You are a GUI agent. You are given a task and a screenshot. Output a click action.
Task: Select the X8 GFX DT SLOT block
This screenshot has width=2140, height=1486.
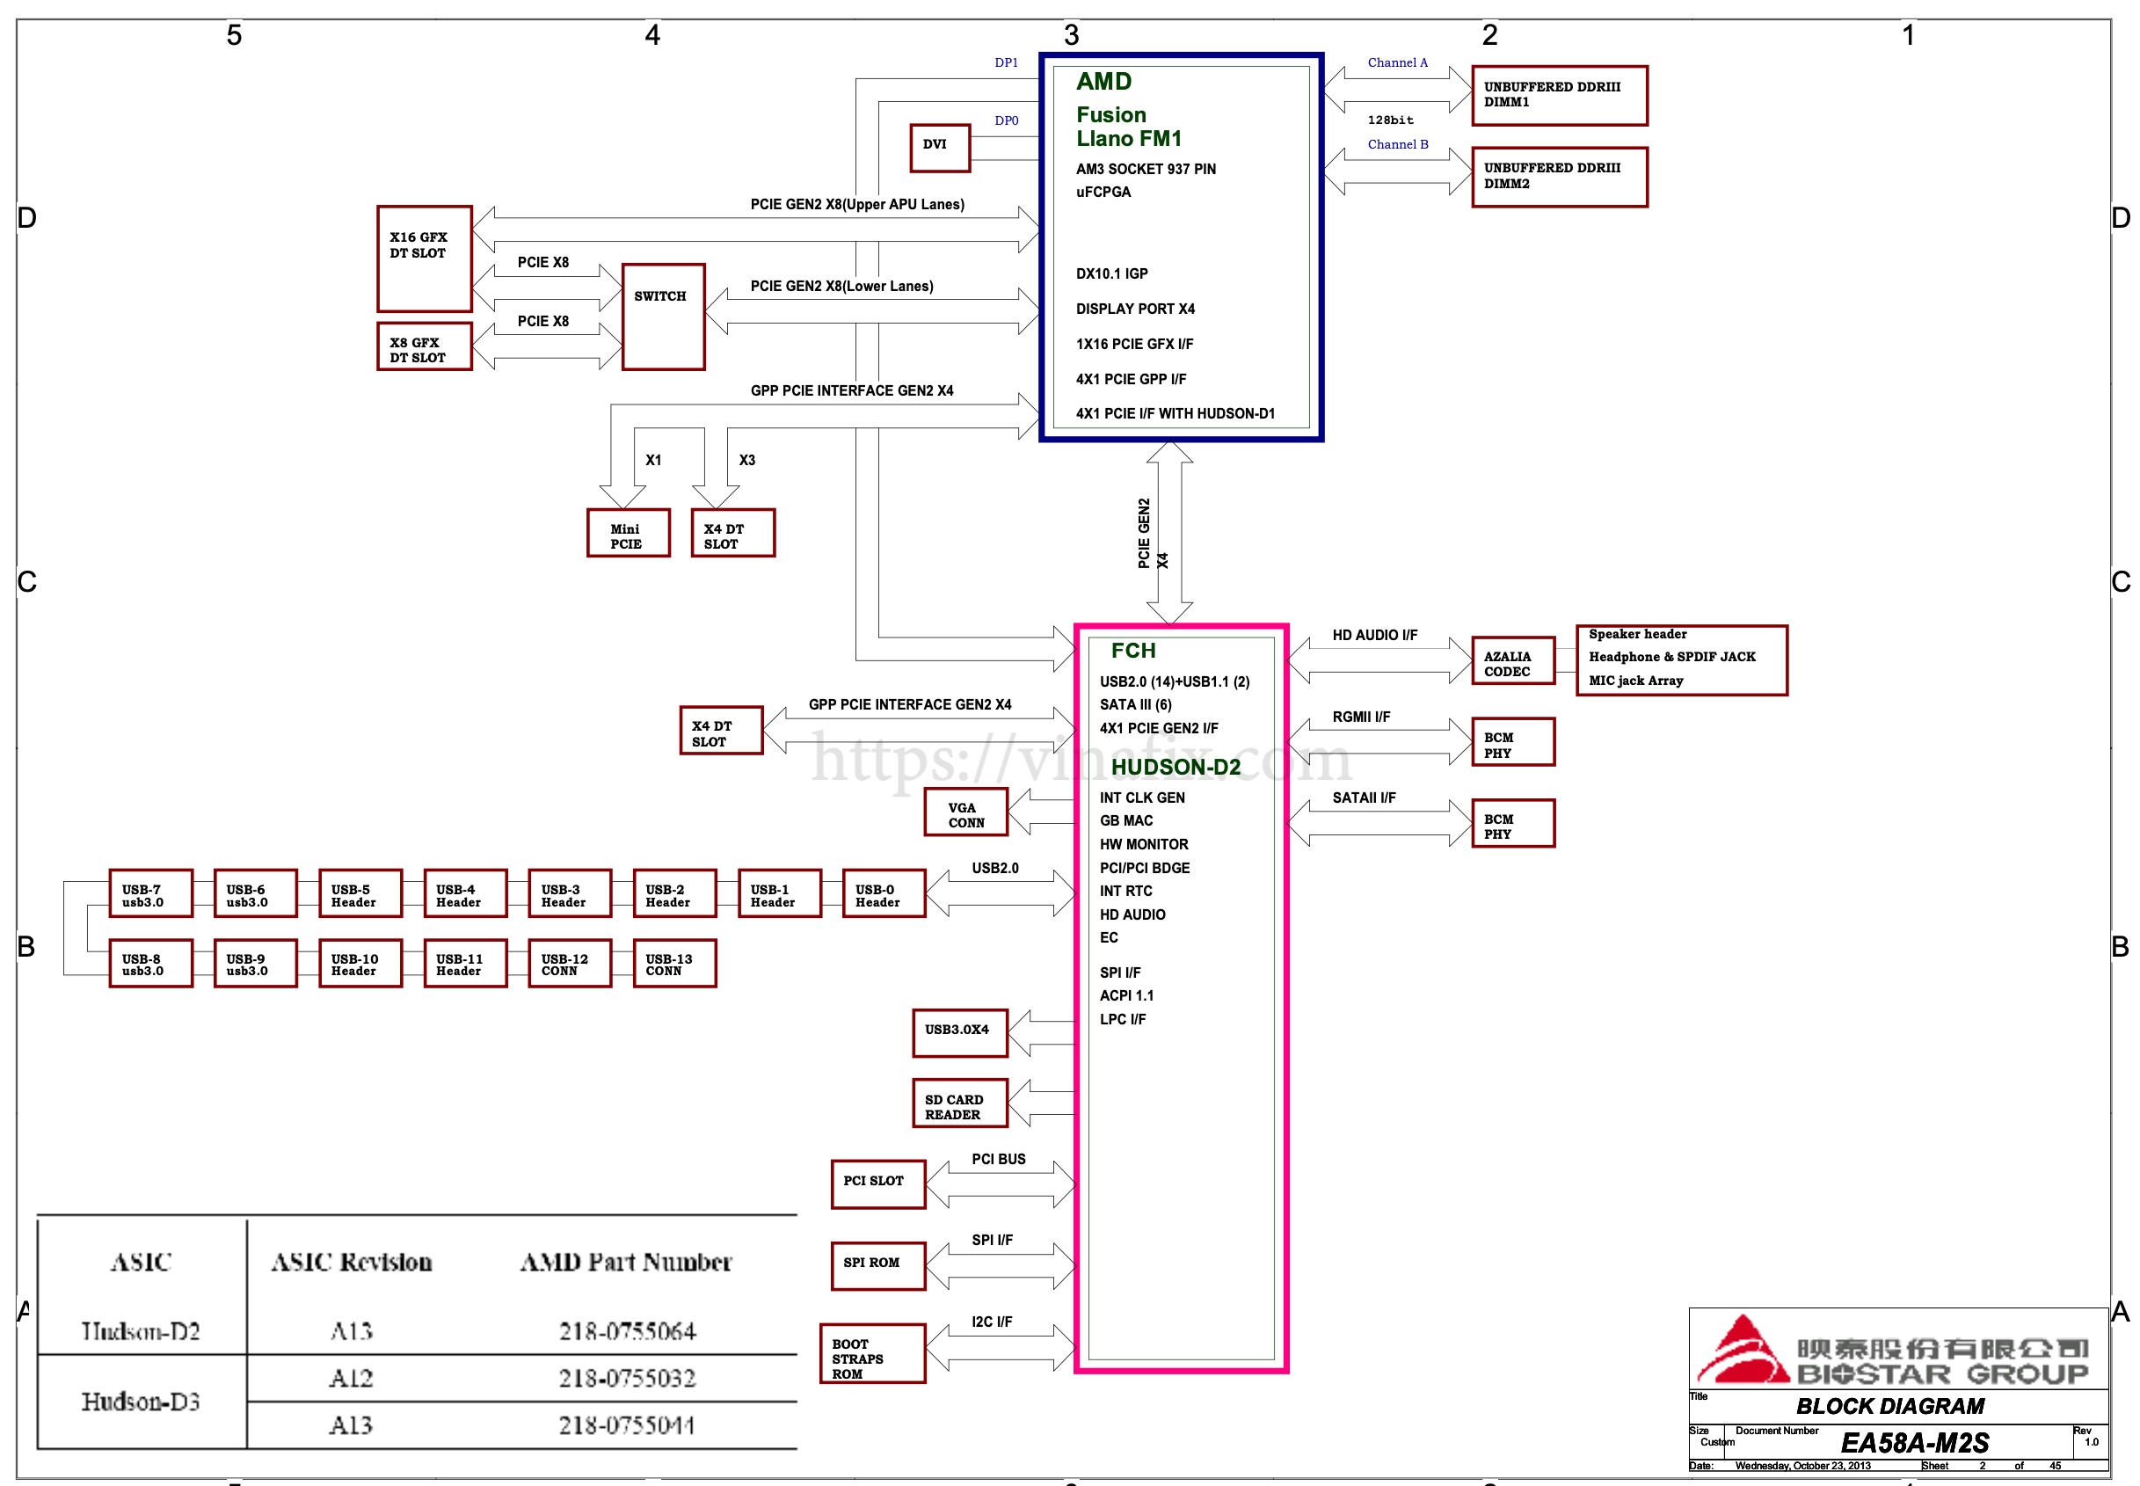tap(424, 346)
